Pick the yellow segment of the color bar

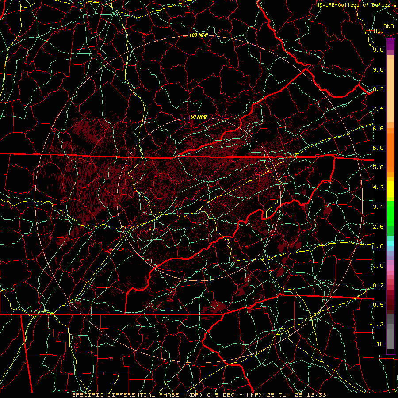click(390, 189)
